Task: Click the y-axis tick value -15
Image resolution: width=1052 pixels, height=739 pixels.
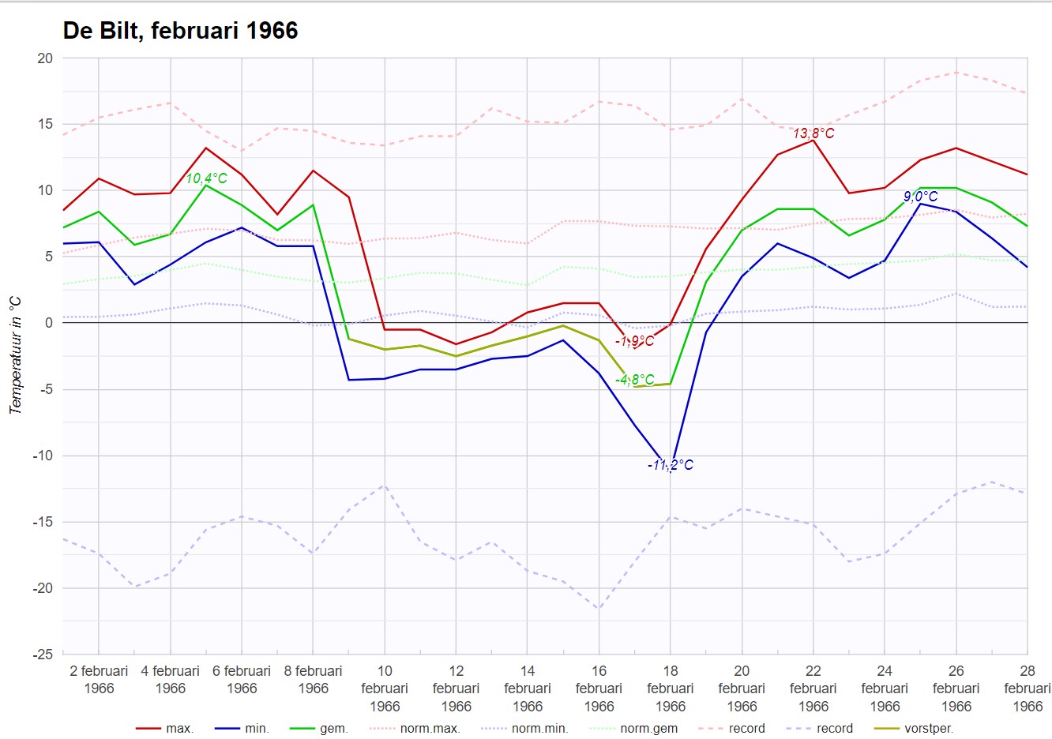Action: (x=43, y=522)
